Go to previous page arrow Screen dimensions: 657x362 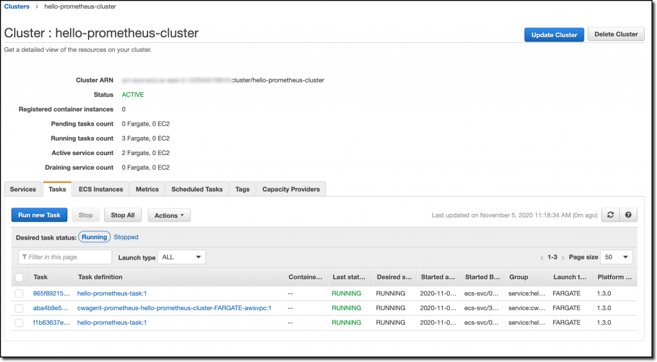542,258
